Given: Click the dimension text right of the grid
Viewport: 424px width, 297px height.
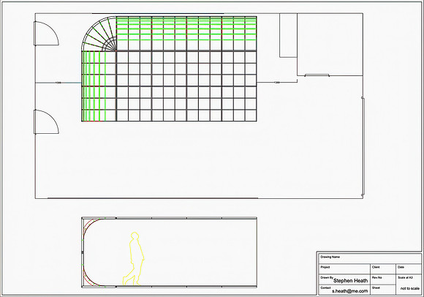Looking at the screenshot, I should pyautogui.click(x=277, y=83).
